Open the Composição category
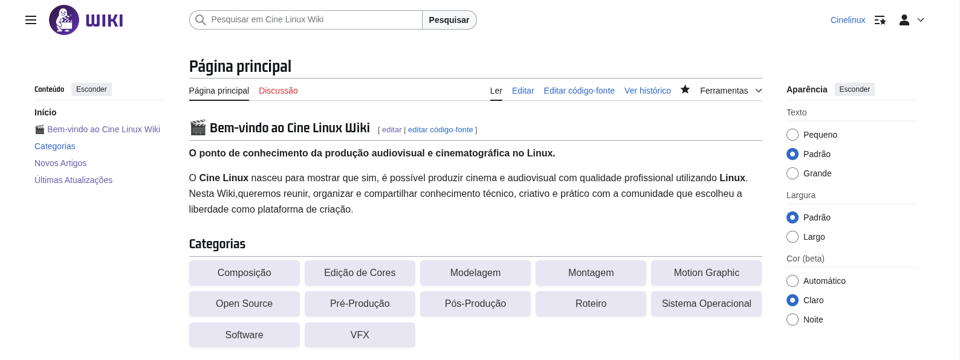 (244, 273)
